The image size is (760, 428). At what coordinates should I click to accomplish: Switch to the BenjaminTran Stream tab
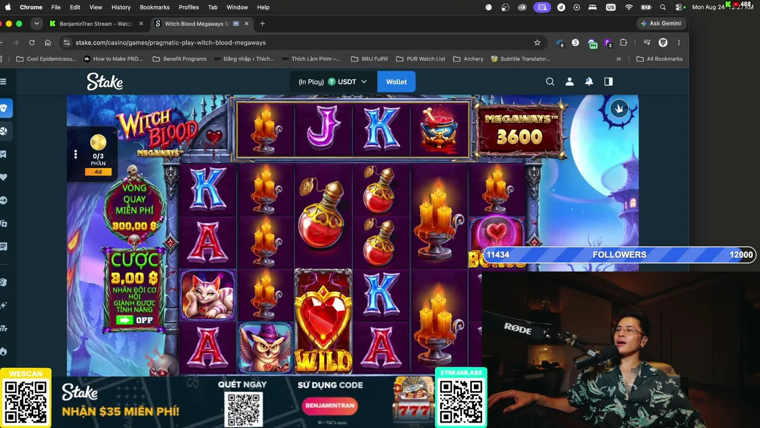95,24
